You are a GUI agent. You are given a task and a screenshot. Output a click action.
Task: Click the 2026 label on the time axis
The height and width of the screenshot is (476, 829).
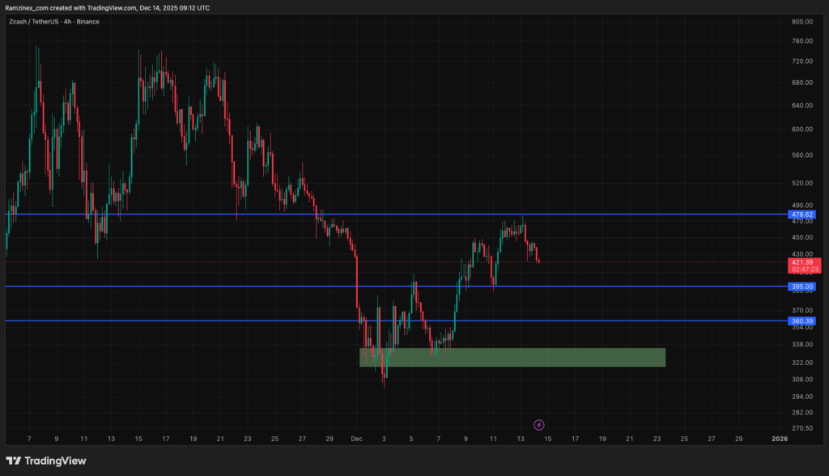pos(779,439)
